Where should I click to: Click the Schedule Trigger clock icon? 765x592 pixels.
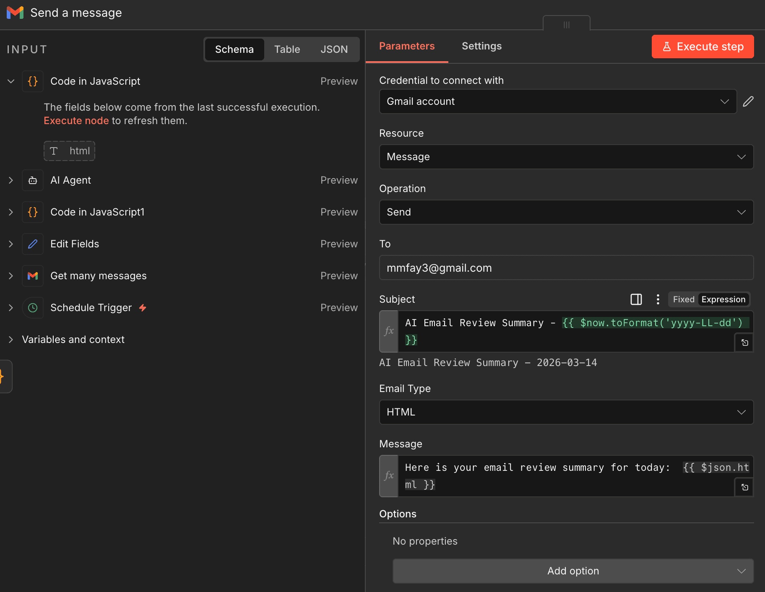point(32,307)
